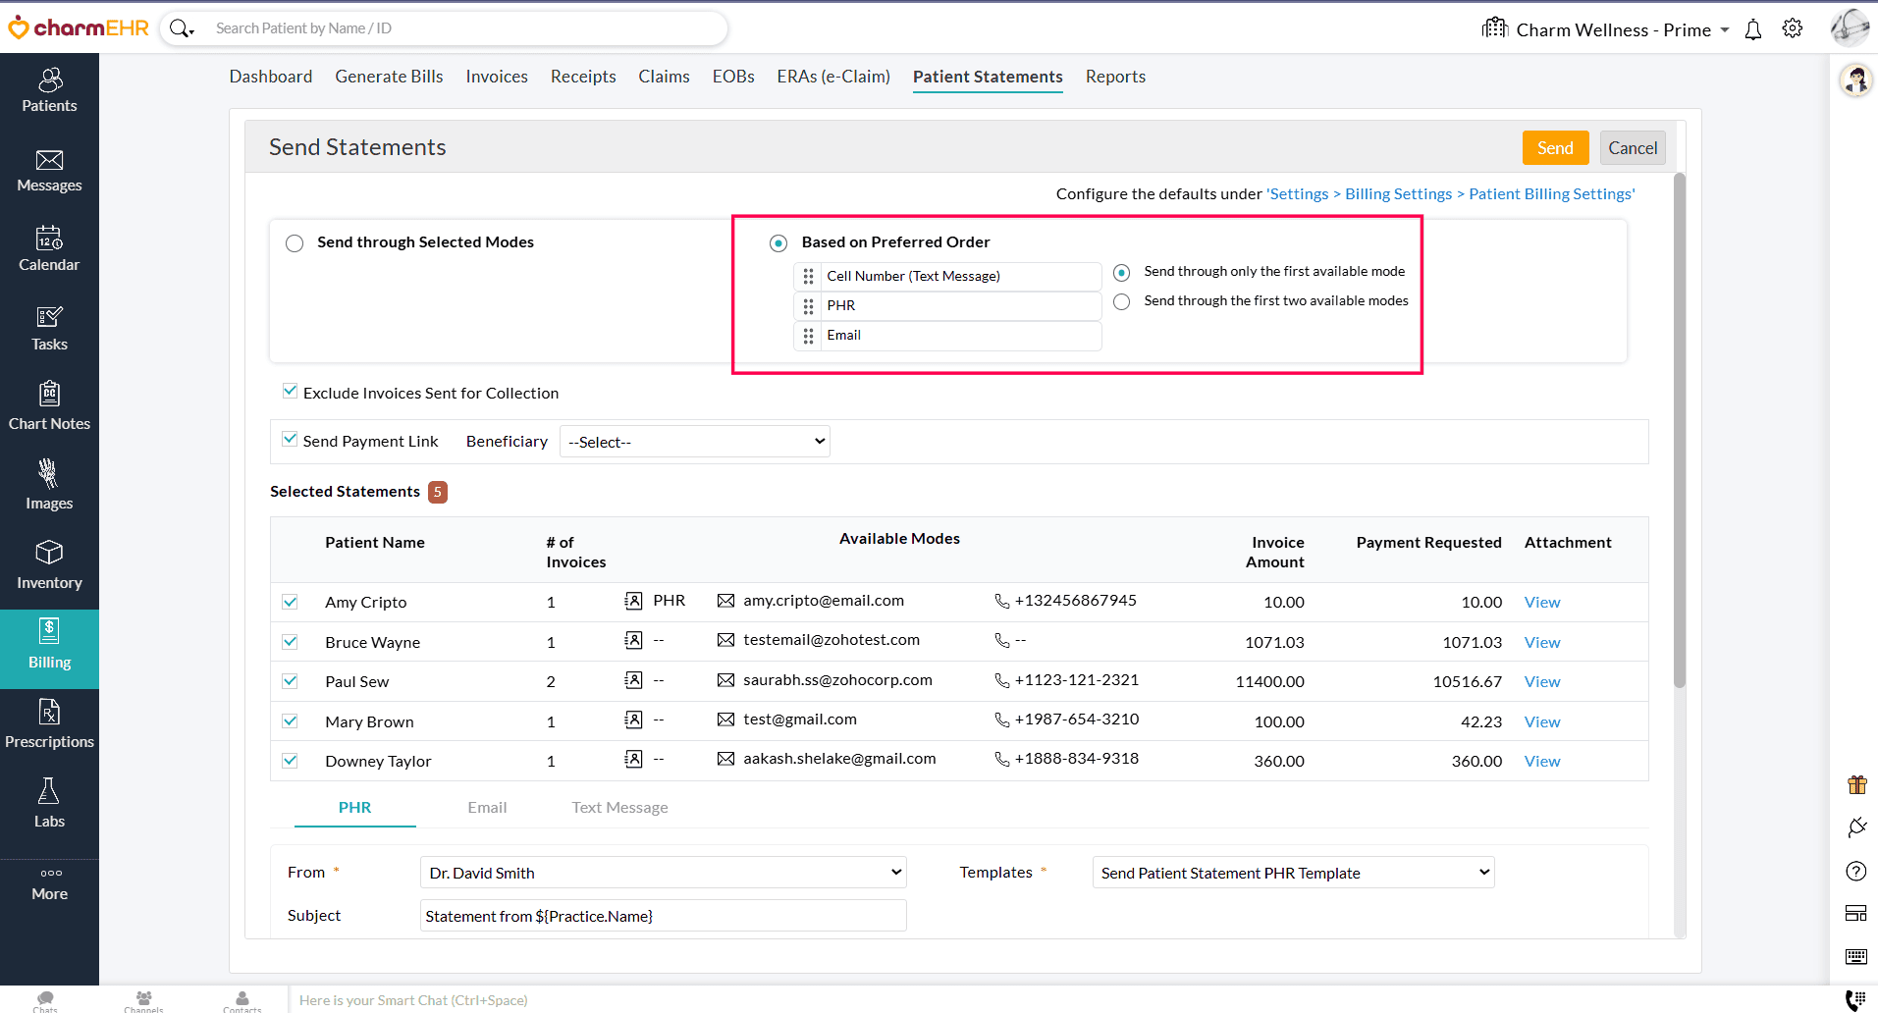The image size is (1878, 1013).
Task: Choose Send through first two available modes
Action: [x=1122, y=302]
